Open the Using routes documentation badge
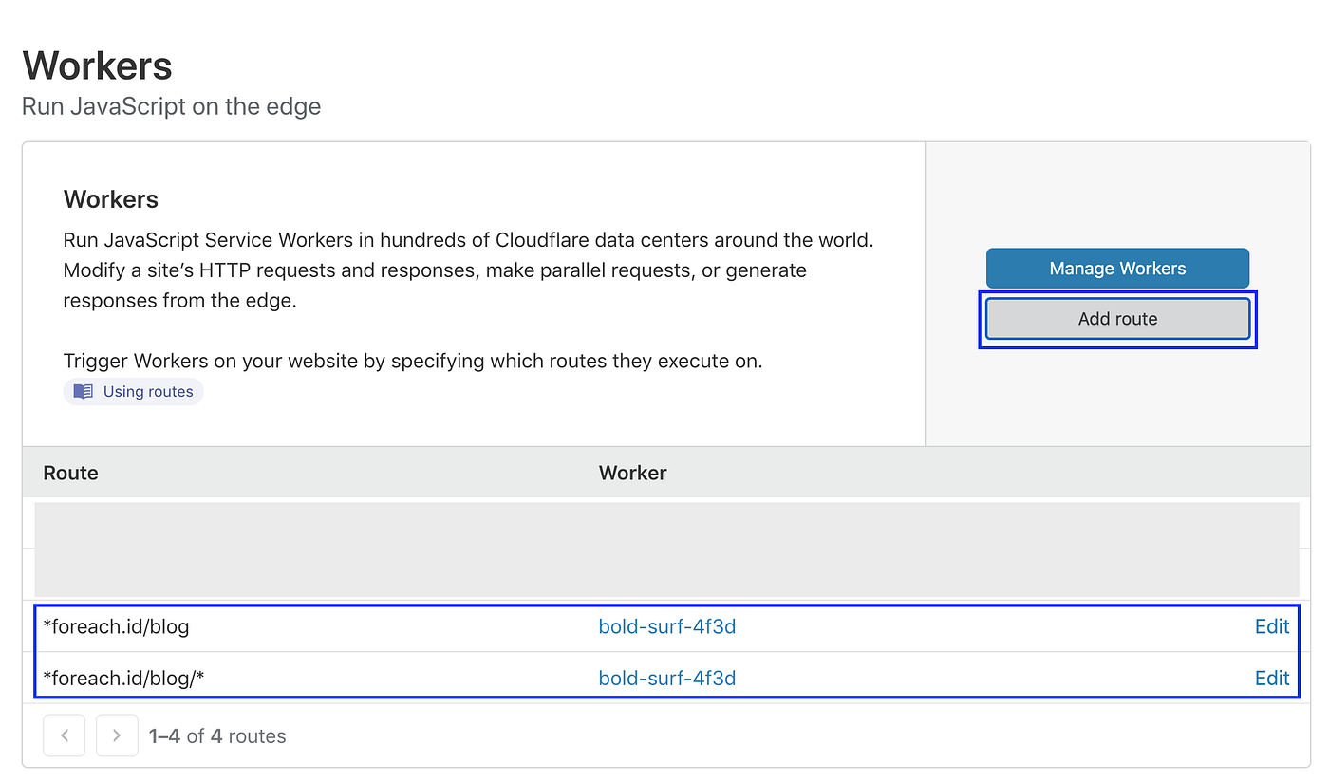 pyautogui.click(x=133, y=391)
